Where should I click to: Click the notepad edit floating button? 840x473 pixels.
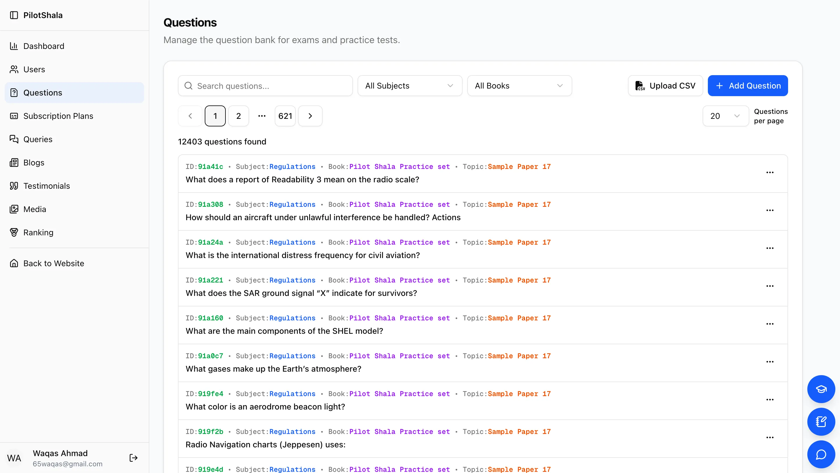821,421
